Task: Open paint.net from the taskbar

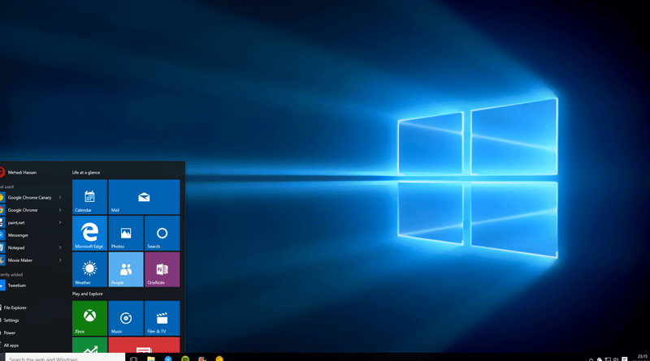Action: tap(202, 359)
